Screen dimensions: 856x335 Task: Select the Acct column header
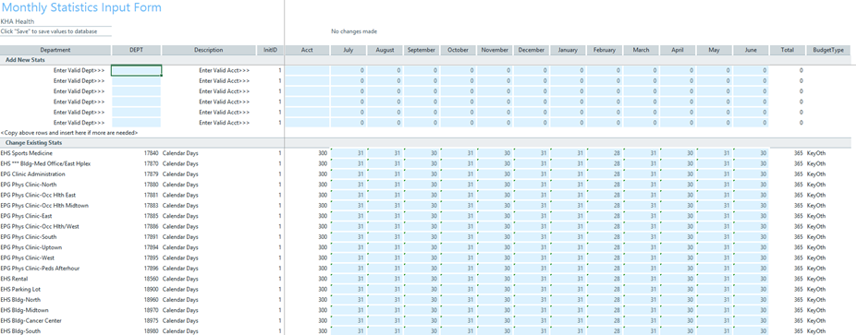coord(307,50)
